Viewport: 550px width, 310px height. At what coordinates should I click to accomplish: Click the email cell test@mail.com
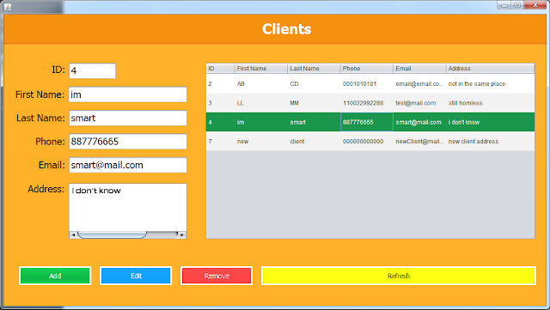pos(419,103)
